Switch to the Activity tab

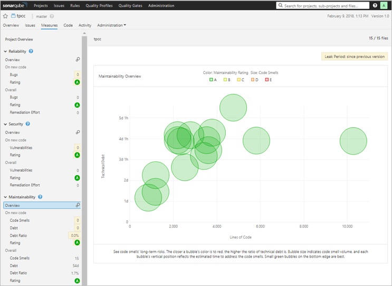point(85,25)
